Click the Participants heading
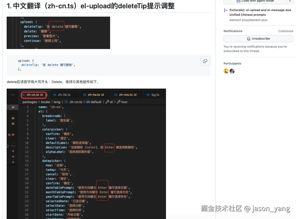296x219 pixels. coord(232,63)
